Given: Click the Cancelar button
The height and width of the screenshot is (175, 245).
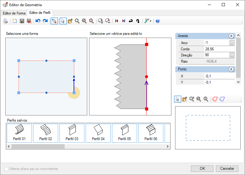Looking at the screenshot, I should [227, 169].
